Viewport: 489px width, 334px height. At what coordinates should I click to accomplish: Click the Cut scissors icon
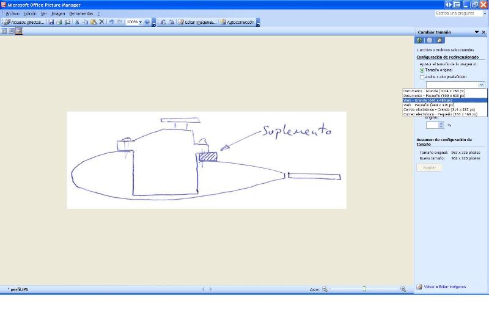point(77,22)
